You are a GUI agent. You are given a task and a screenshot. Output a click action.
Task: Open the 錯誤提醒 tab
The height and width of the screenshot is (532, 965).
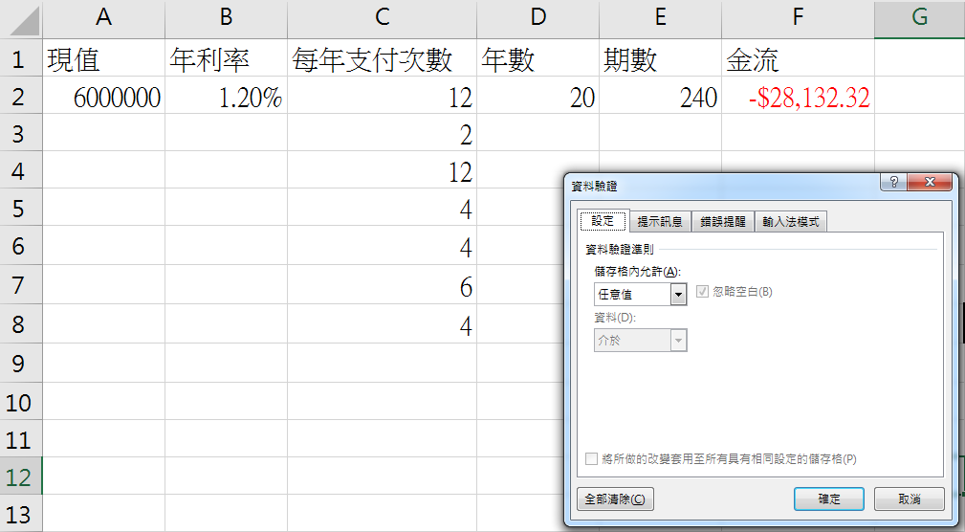click(722, 222)
